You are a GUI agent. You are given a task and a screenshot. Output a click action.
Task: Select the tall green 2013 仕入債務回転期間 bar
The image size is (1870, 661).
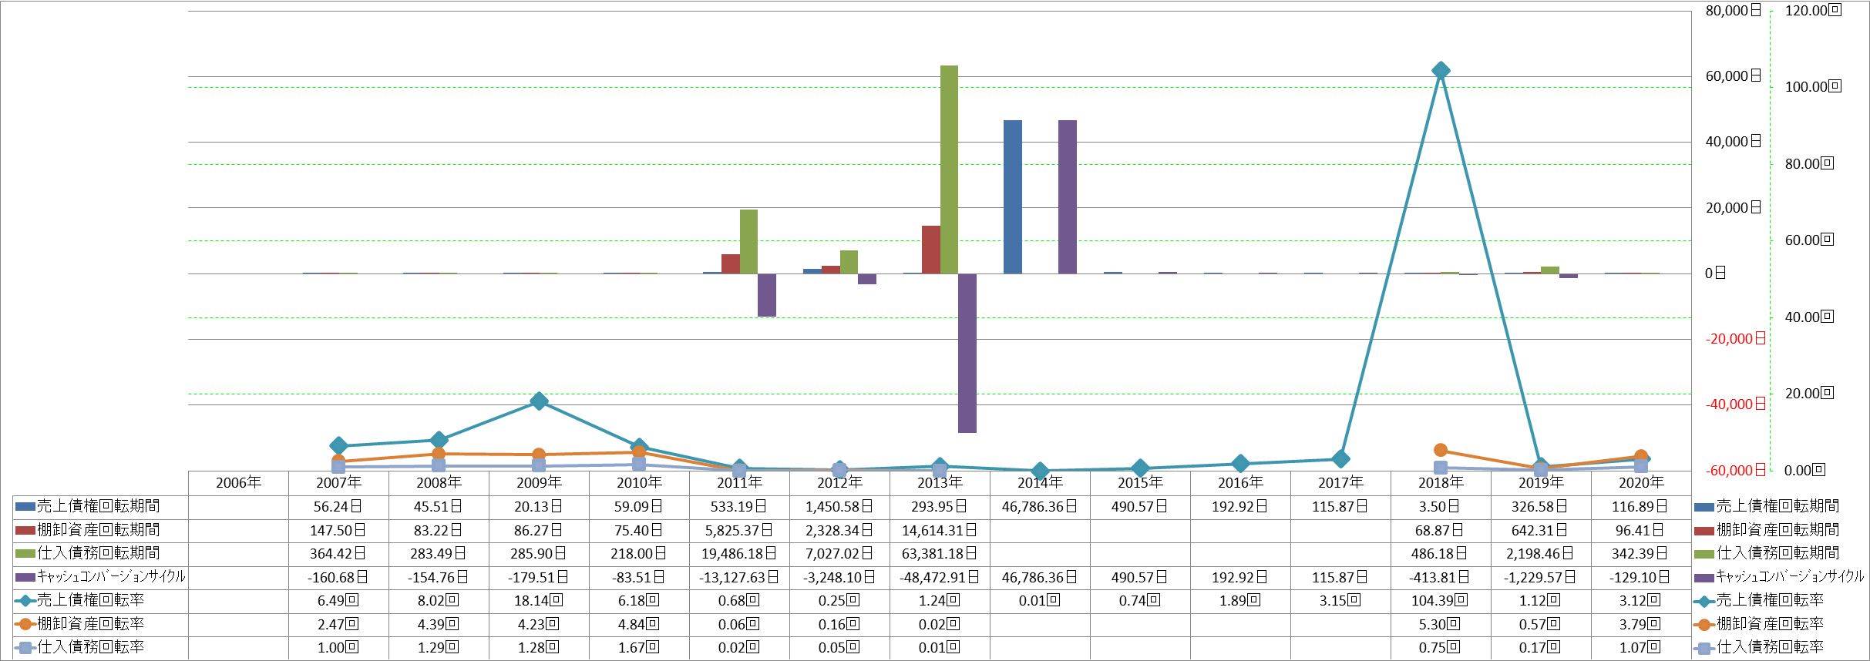pos(949,169)
